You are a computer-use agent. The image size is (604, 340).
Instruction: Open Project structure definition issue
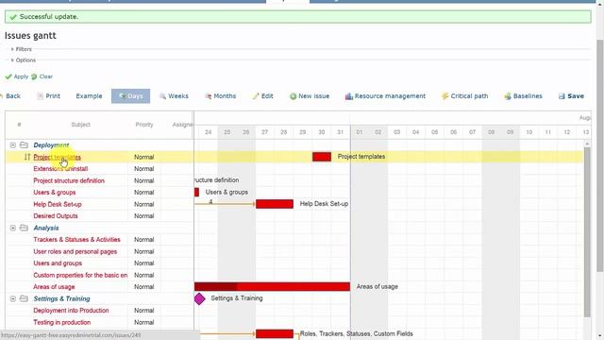pyautogui.click(x=69, y=180)
